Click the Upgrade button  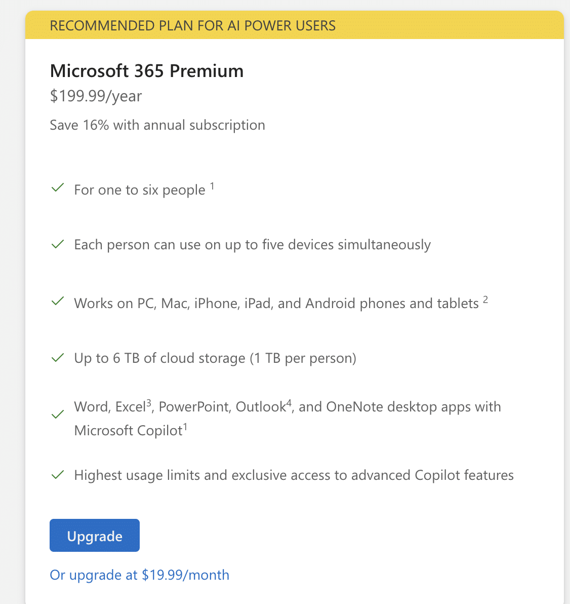click(x=95, y=536)
